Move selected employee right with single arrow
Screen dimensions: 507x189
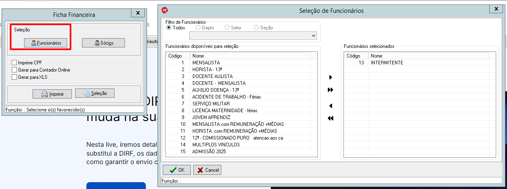[x=331, y=77]
